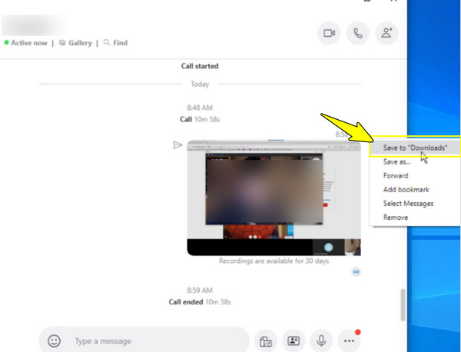Image resolution: width=461 pixels, height=352 pixels.
Task: Click the add files icon
Action: point(266,340)
